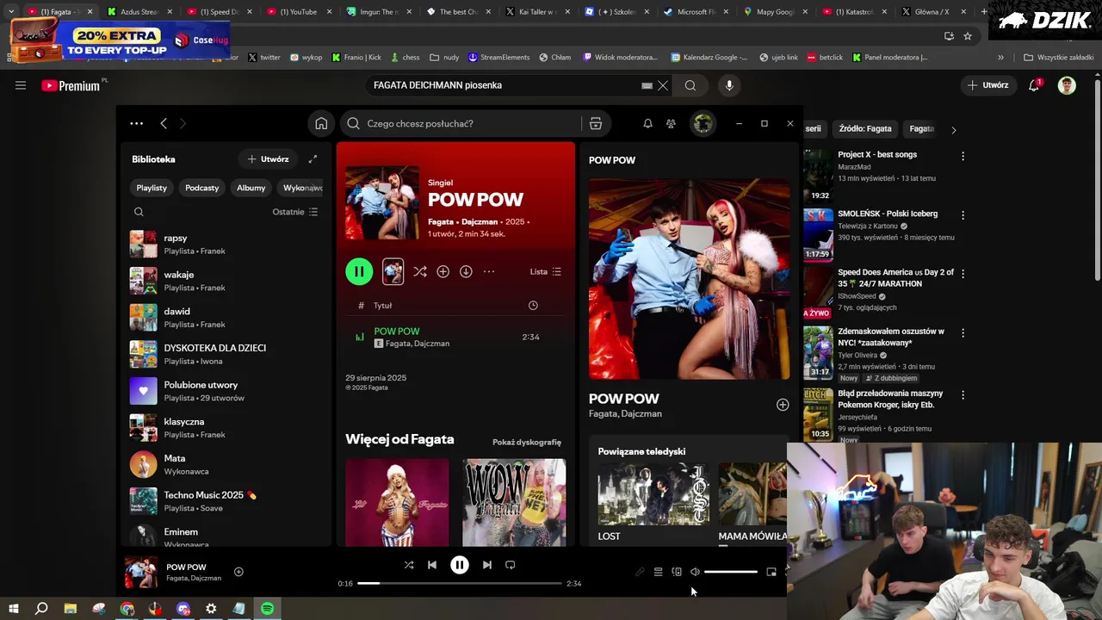Mute Spotify volume speaker icon

[x=695, y=572]
